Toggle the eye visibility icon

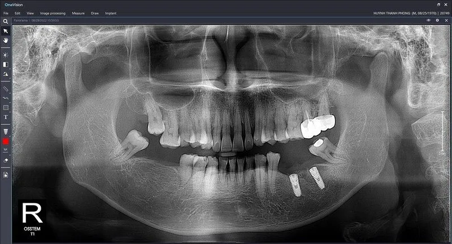tap(429, 20)
